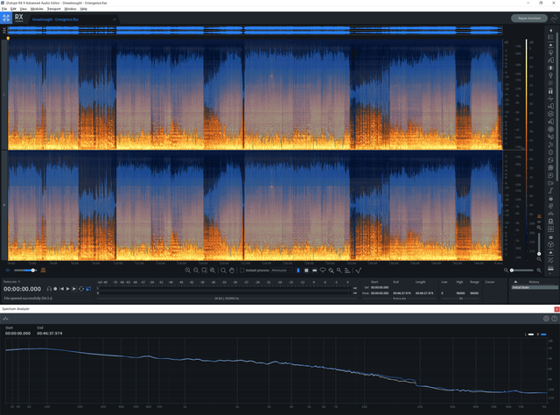
Task: Click the zoom to selection icon
Action: [204, 271]
